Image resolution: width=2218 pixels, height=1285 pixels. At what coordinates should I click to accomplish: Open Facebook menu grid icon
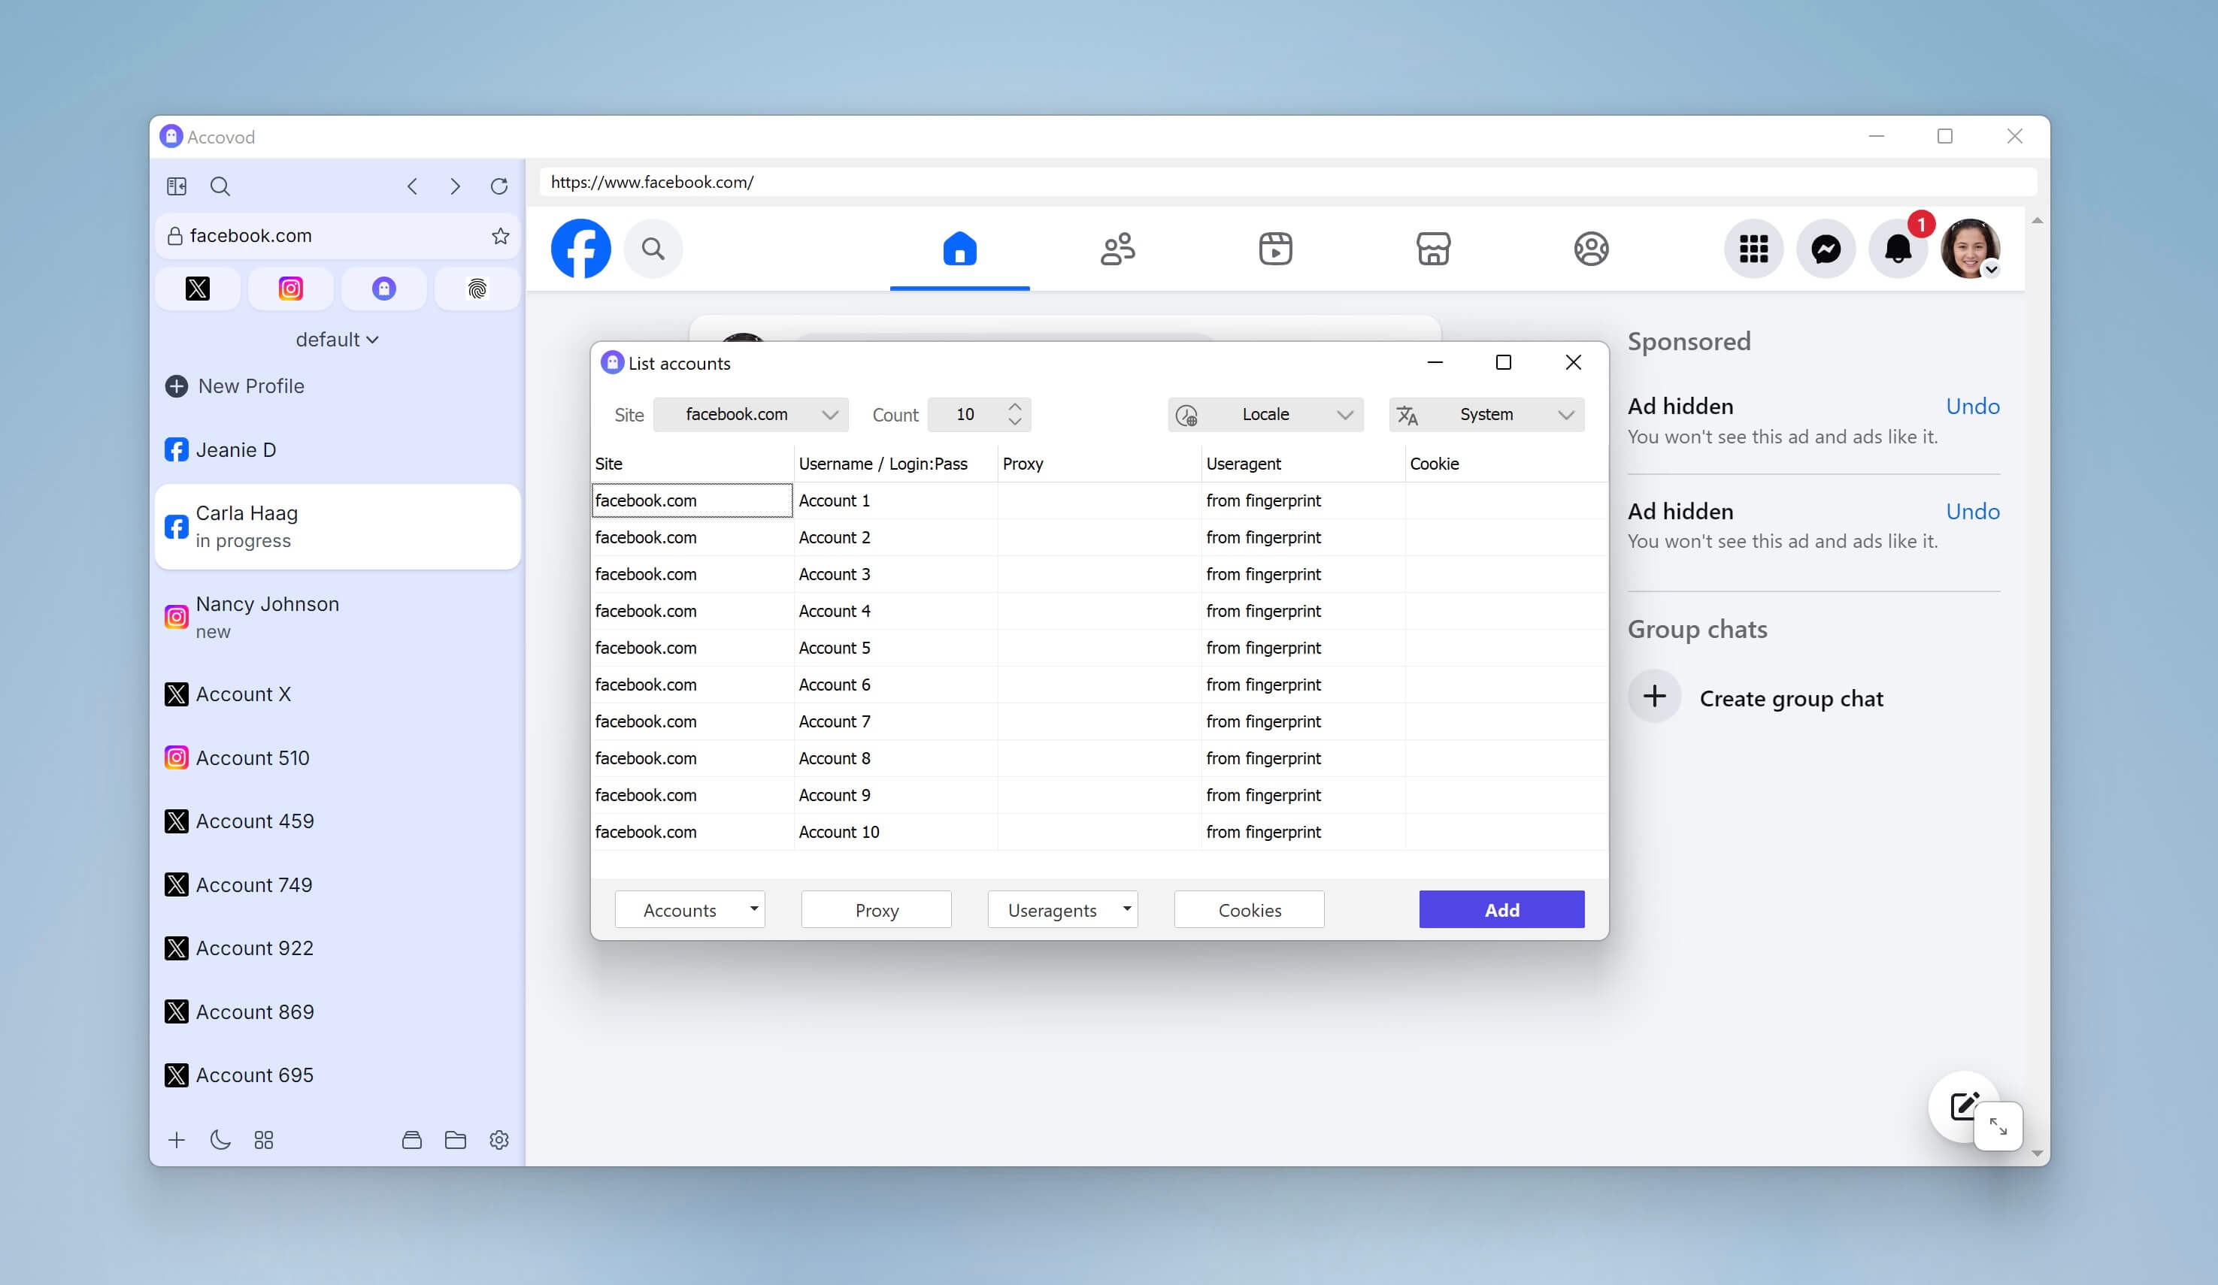coord(1753,249)
